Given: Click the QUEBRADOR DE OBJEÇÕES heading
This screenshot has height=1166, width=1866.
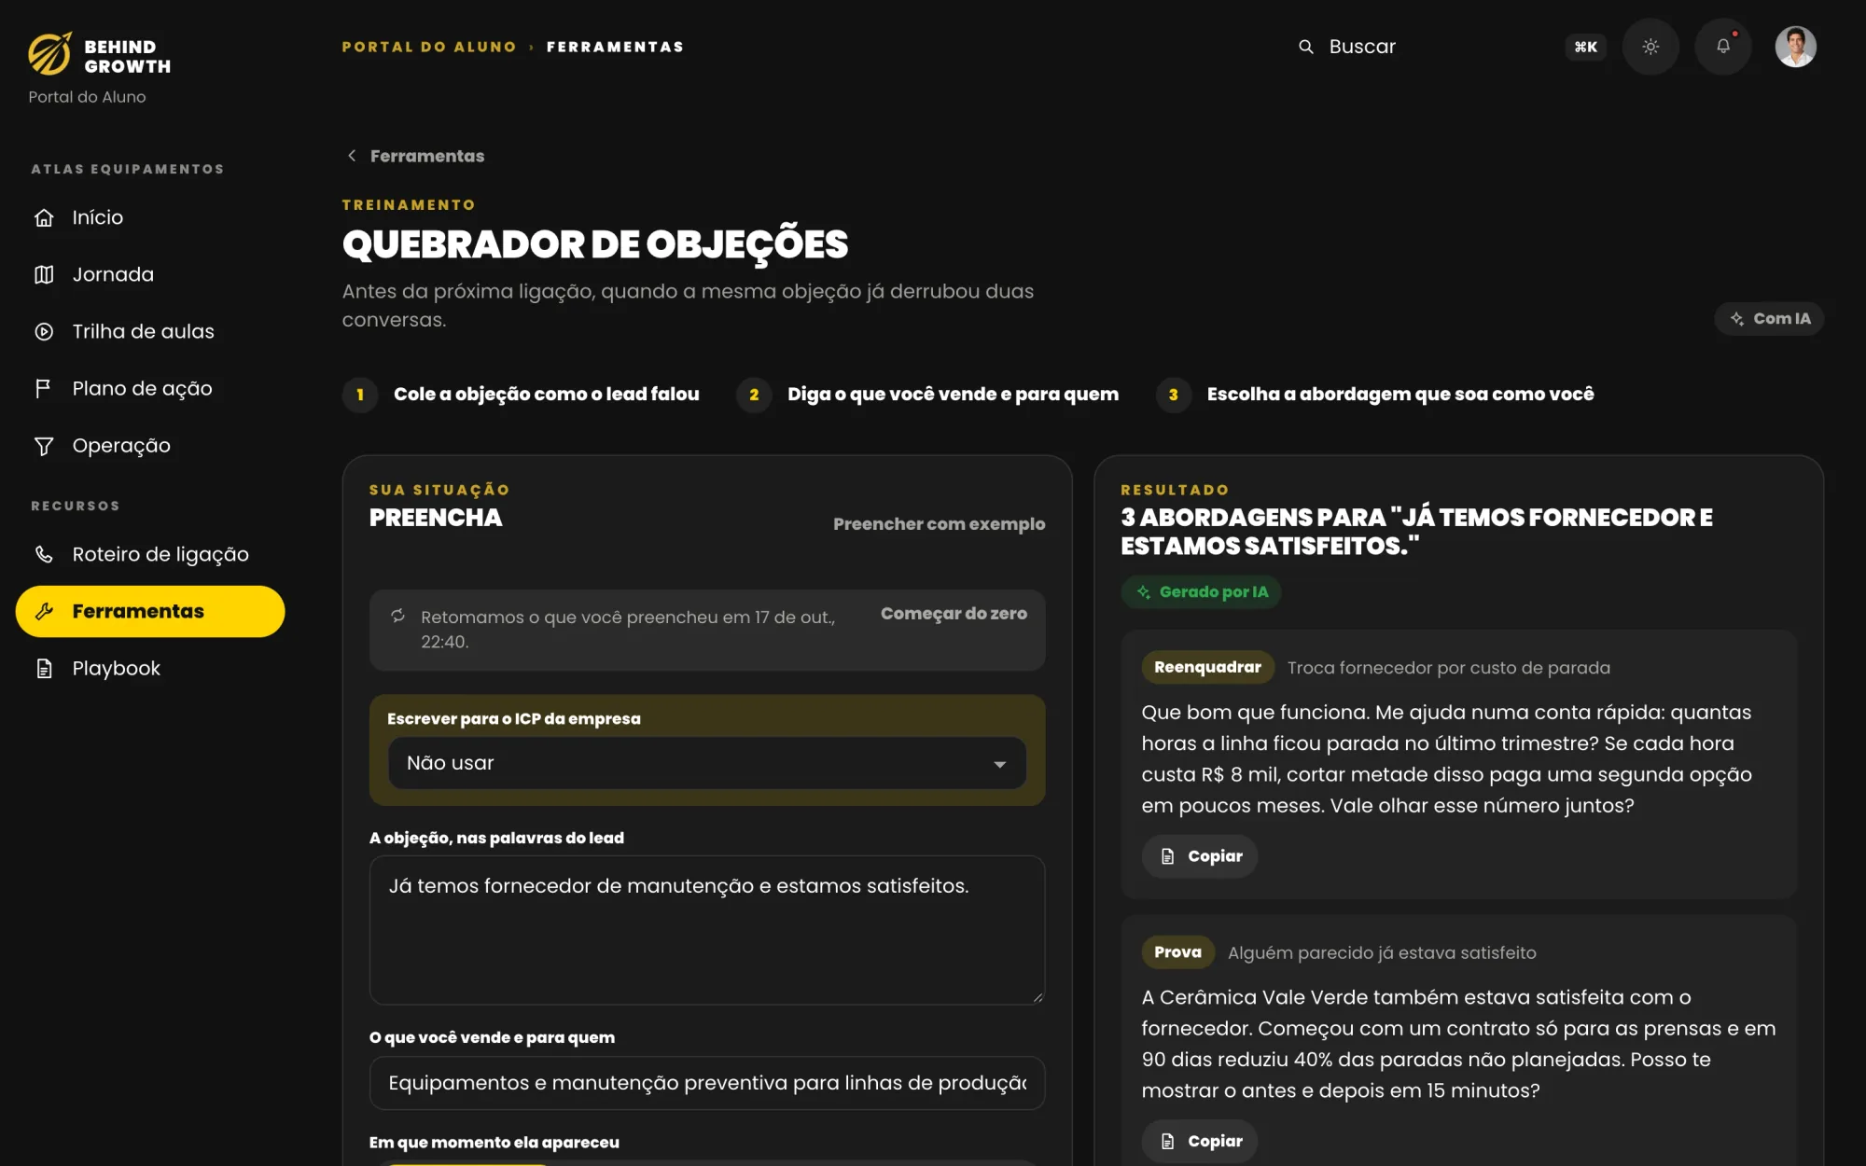Looking at the screenshot, I should pos(595,244).
